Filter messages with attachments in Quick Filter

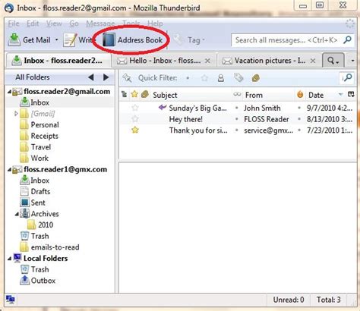(x=256, y=78)
